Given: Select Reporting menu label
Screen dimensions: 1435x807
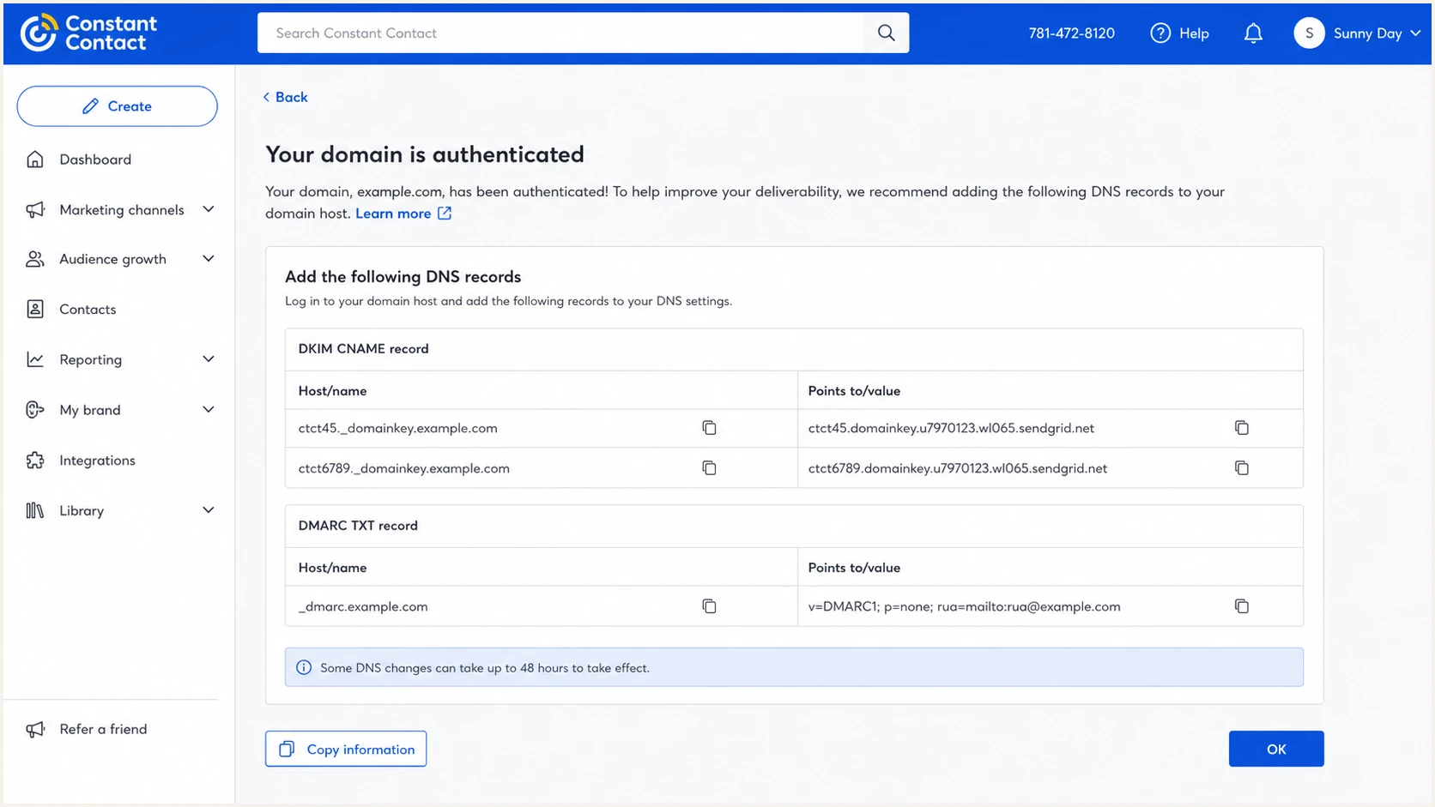Looking at the screenshot, I should pyautogui.click(x=91, y=359).
